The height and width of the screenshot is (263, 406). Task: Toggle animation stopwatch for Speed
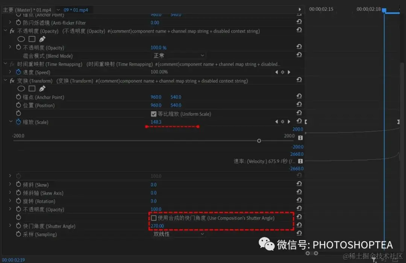18,72
